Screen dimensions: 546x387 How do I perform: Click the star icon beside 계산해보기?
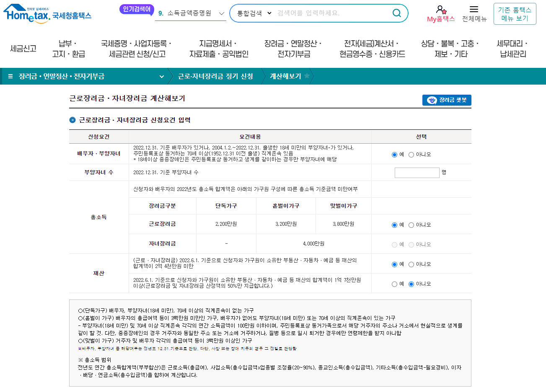[x=308, y=77]
